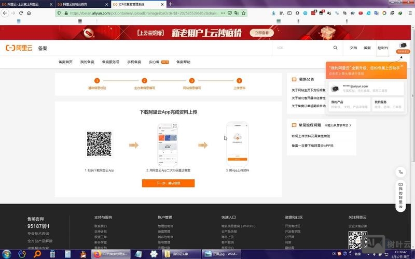Image resolution: width=415 pixels, height=259 pixels.
Task: Open the 身份证头像 folder taskbar item
Action: tap(181, 254)
